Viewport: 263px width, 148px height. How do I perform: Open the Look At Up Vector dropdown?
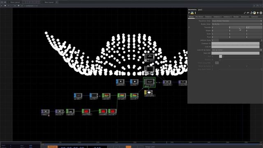237,50
